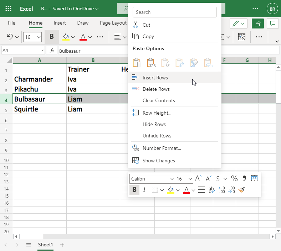
Task: Toggle Bold in the floating mini toolbar
Action: coord(134,190)
